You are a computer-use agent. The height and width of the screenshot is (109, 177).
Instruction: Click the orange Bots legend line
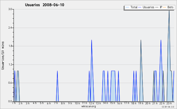point(165,7)
